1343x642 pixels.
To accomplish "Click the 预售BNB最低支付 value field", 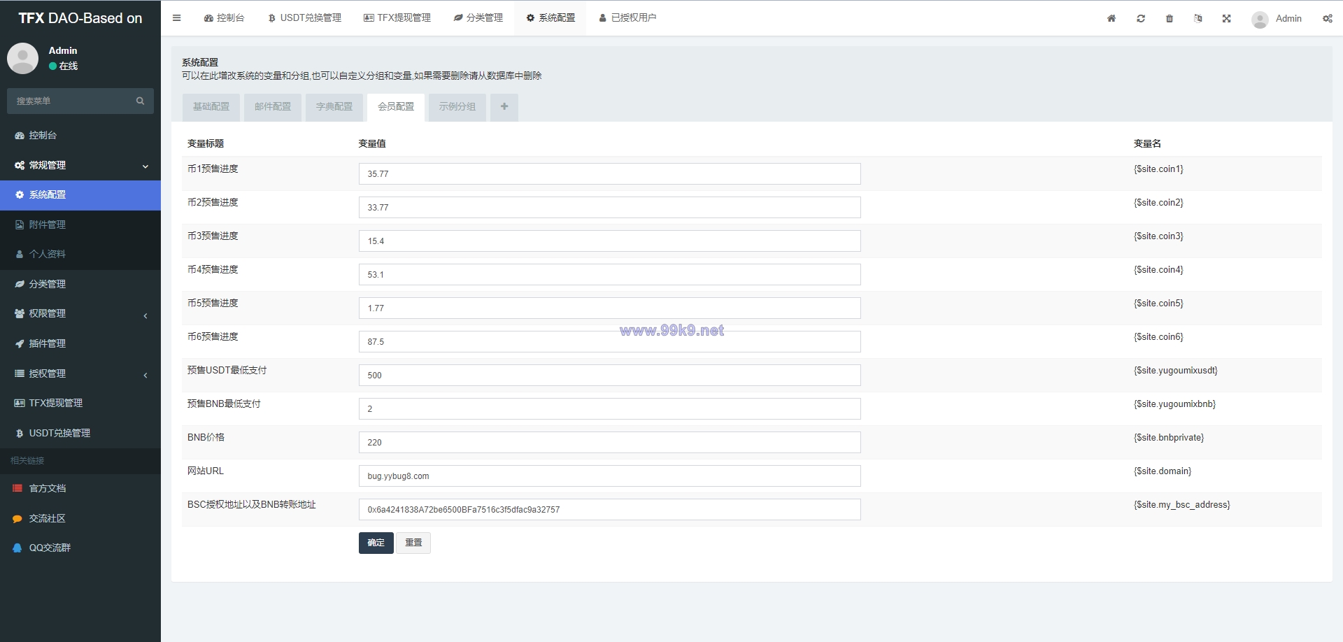I will pos(609,409).
